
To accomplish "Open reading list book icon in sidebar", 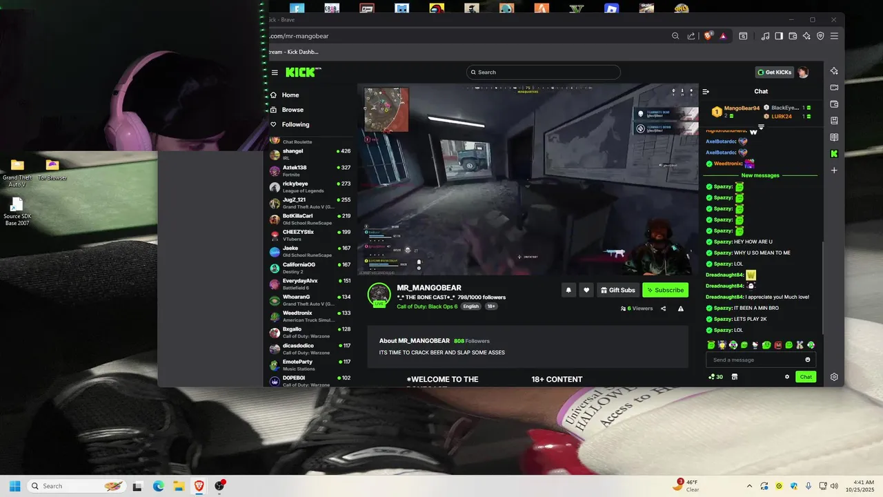I will [x=834, y=137].
